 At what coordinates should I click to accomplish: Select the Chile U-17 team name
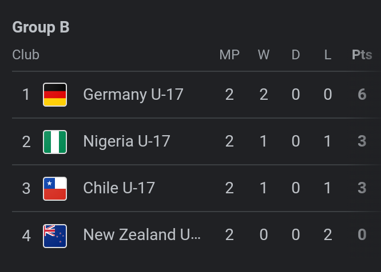119,188
